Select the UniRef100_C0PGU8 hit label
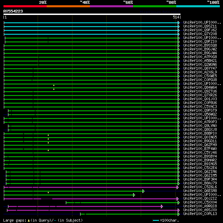The height and width of the screenshot is (223, 223). click(200, 80)
